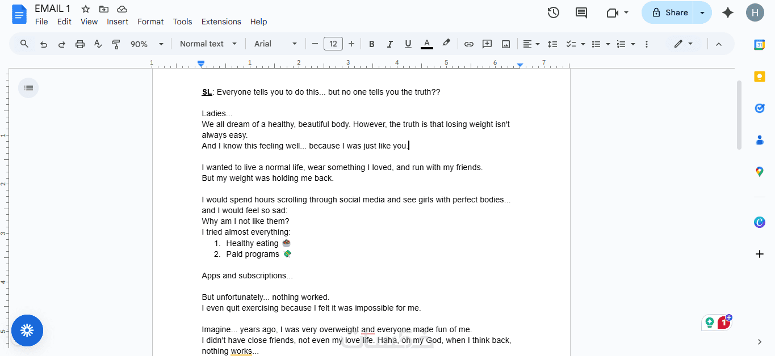Expand the video call options arrow
Screen dimensions: 775x356
[626, 12]
